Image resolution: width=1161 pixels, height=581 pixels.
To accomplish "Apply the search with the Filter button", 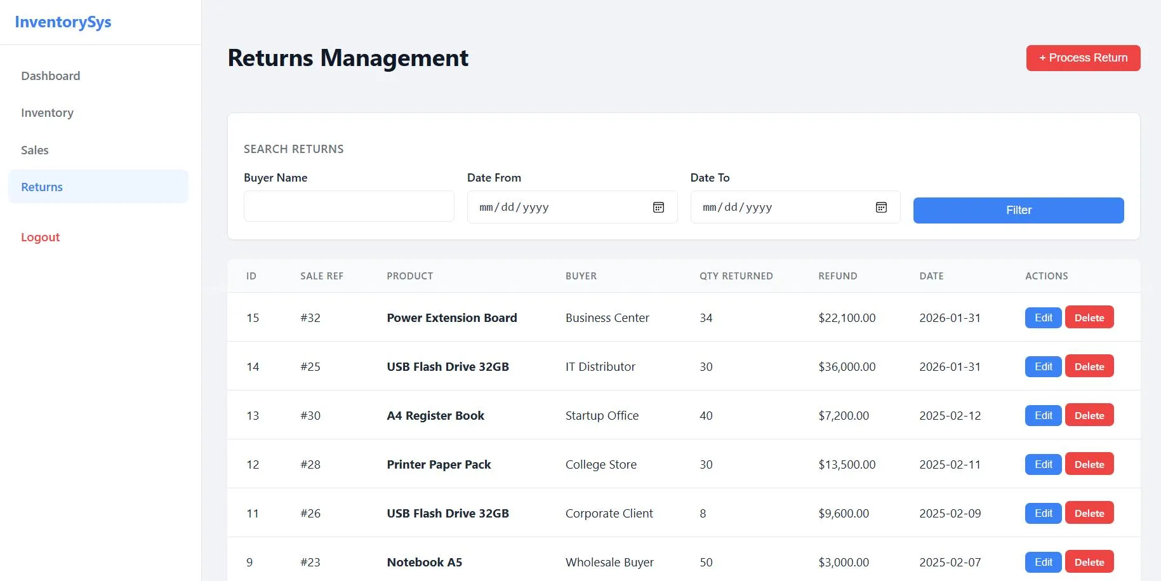I will point(1018,210).
